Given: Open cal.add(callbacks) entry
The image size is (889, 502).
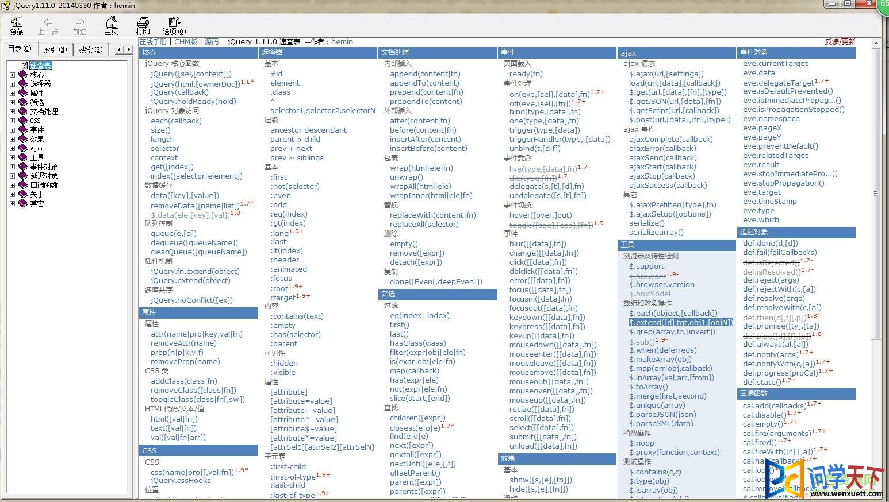Looking at the screenshot, I should (x=775, y=406).
